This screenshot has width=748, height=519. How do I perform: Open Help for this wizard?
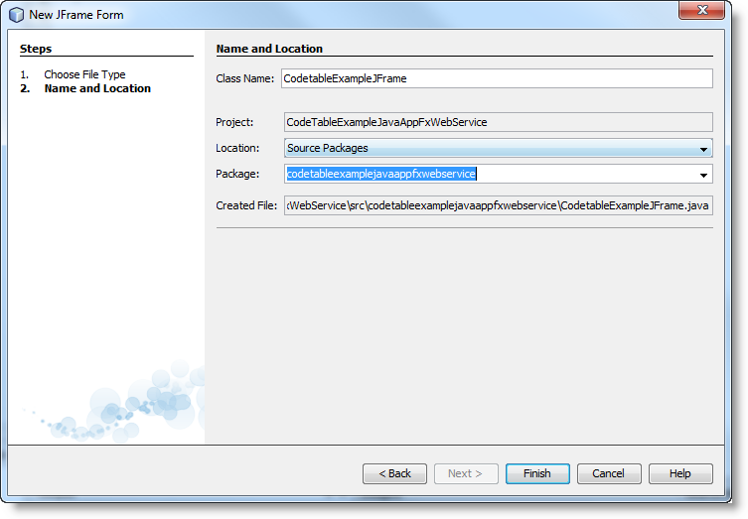pos(680,473)
